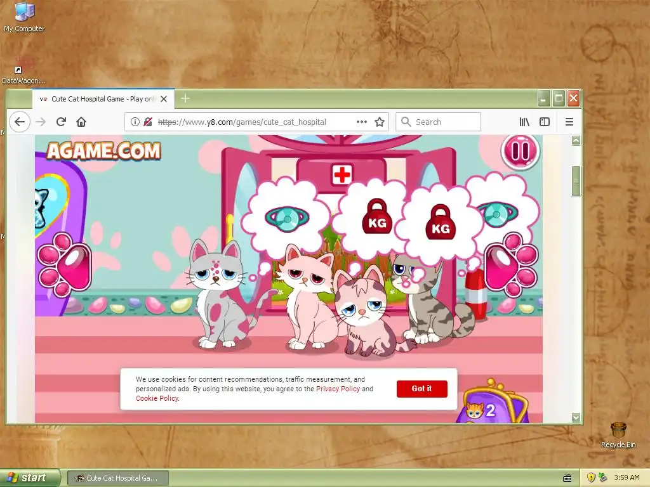
Task: Bookmark this page with star icon
Action: (x=380, y=122)
